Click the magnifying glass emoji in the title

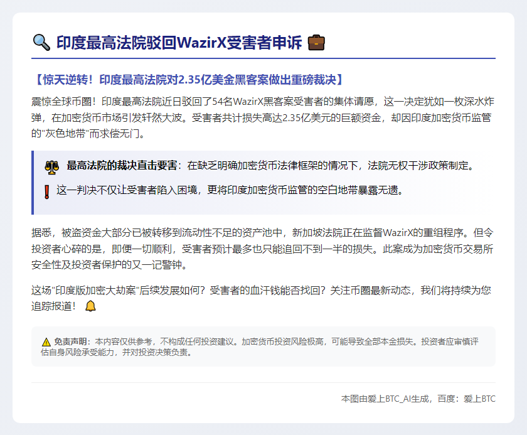(x=41, y=42)
